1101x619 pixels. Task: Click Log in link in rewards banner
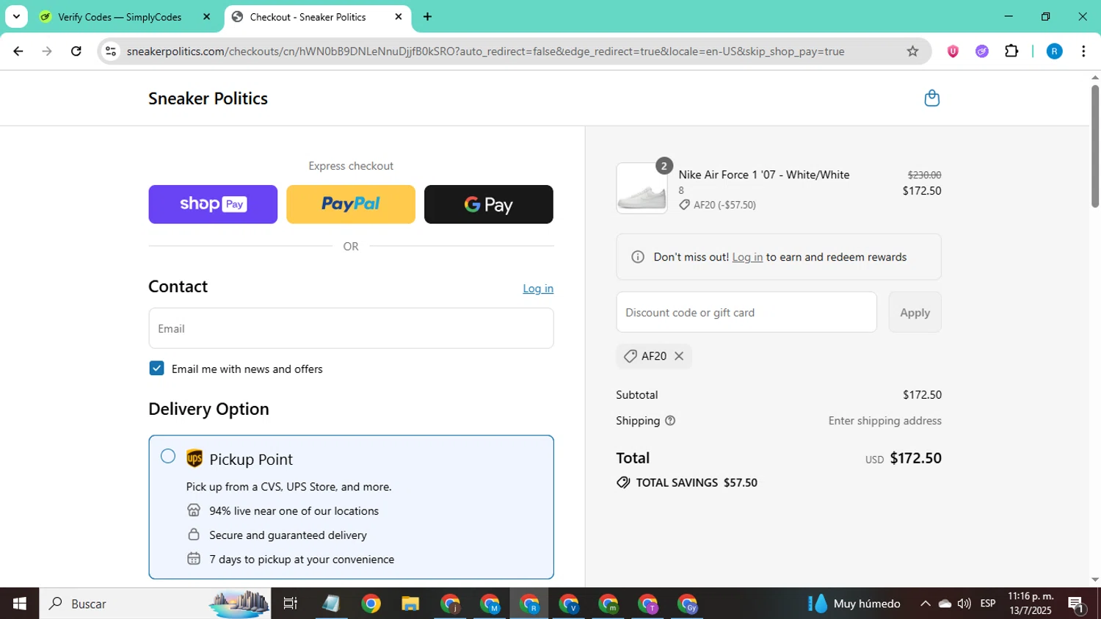747,257
